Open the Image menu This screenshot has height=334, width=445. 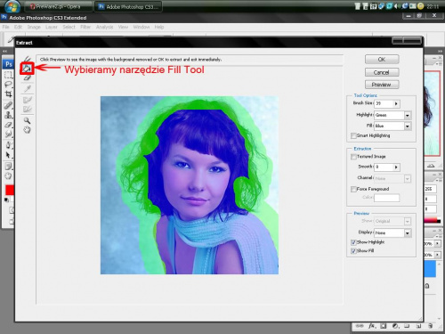pos(34,27)
